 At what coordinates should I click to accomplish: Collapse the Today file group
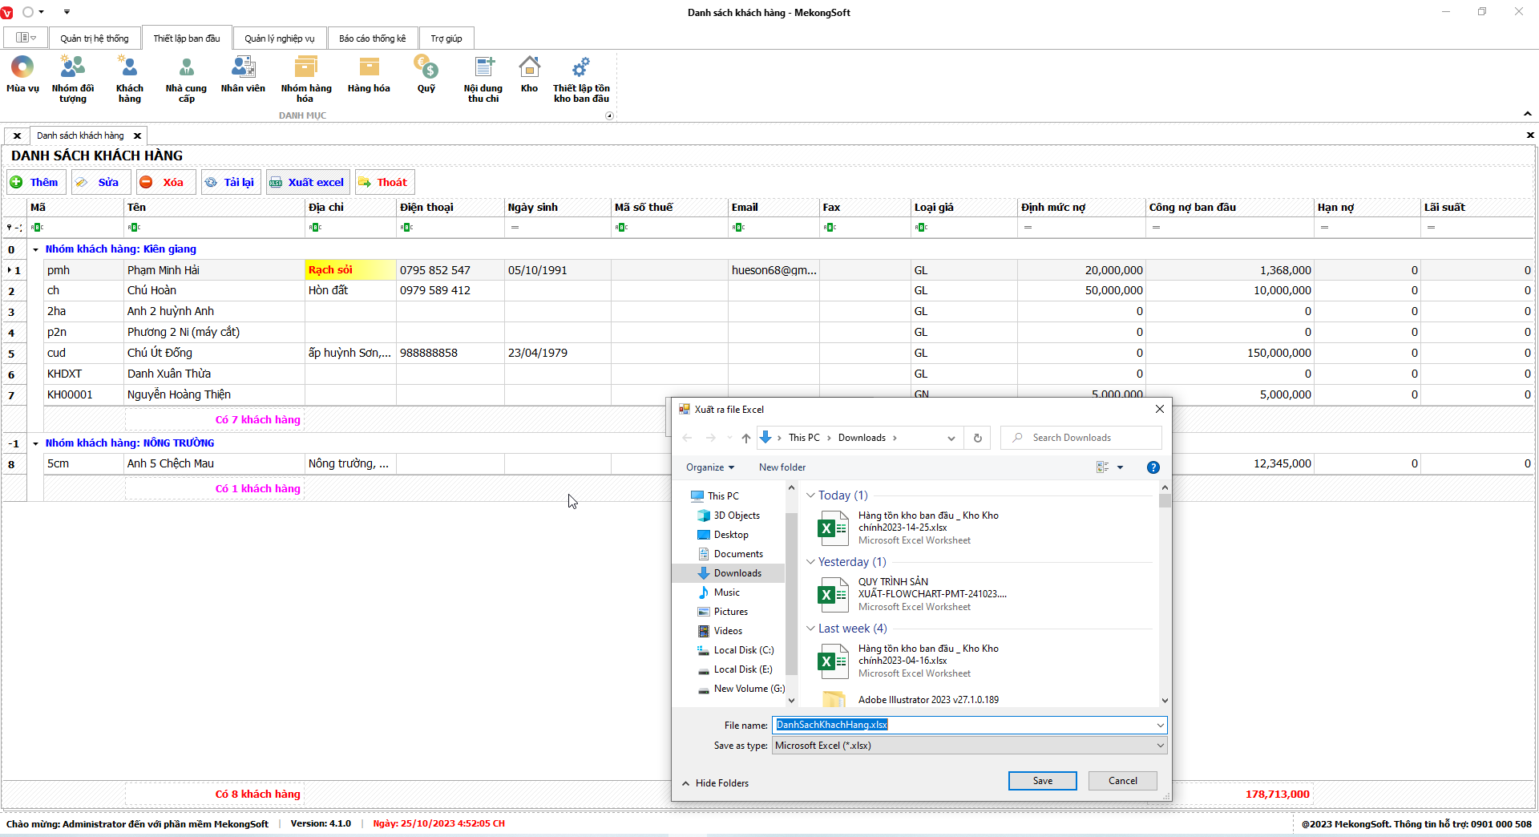click(810, 495)
